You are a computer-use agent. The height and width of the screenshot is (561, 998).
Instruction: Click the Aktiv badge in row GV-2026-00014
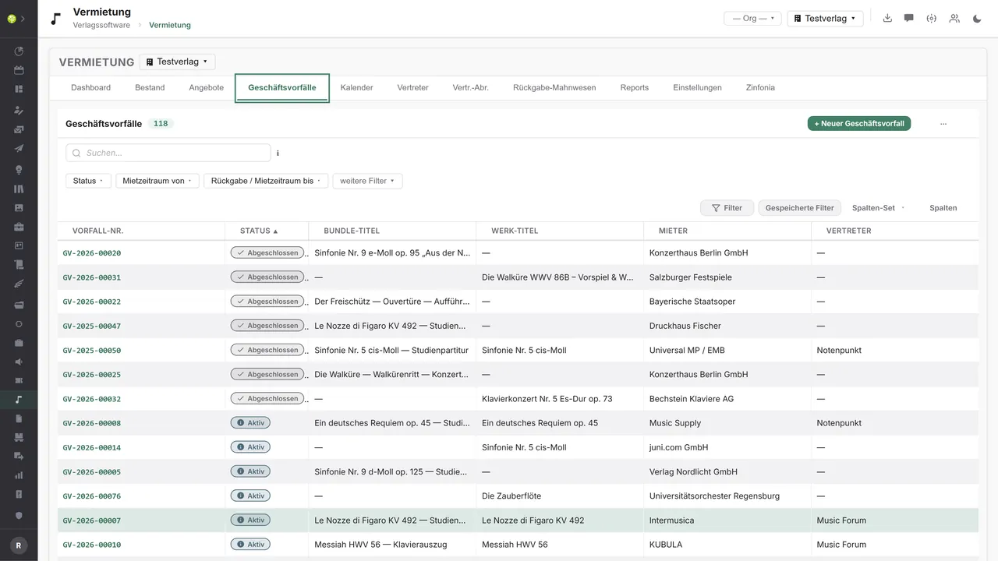[250, 447]
